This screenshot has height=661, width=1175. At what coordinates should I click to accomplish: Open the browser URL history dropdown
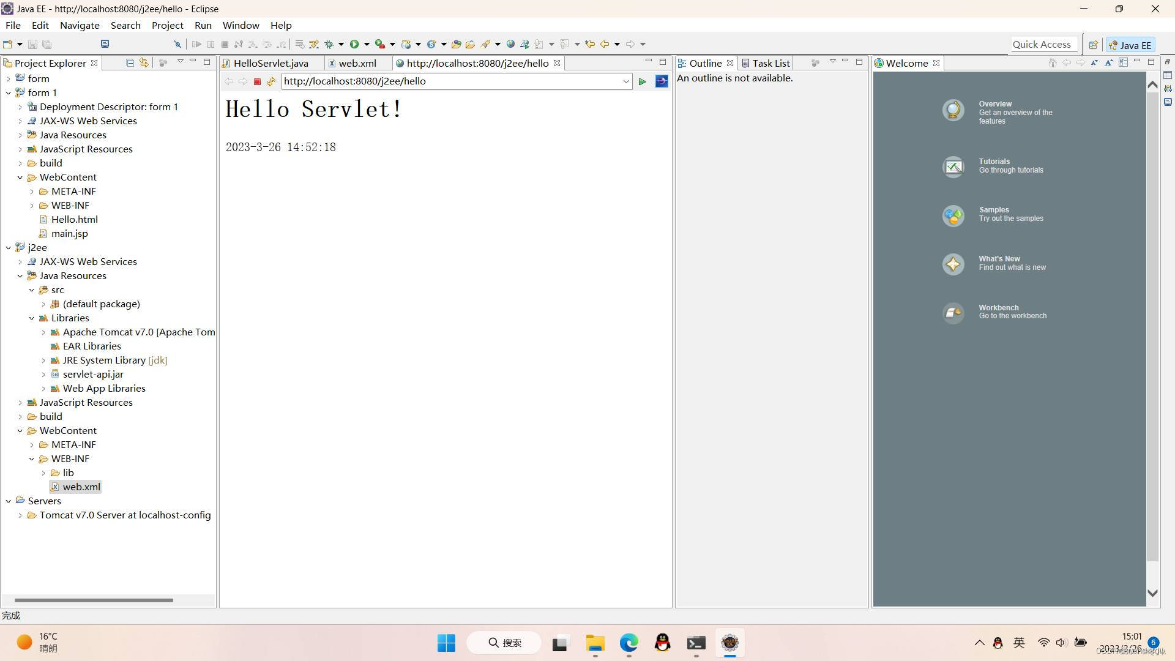tap(626, 81)
